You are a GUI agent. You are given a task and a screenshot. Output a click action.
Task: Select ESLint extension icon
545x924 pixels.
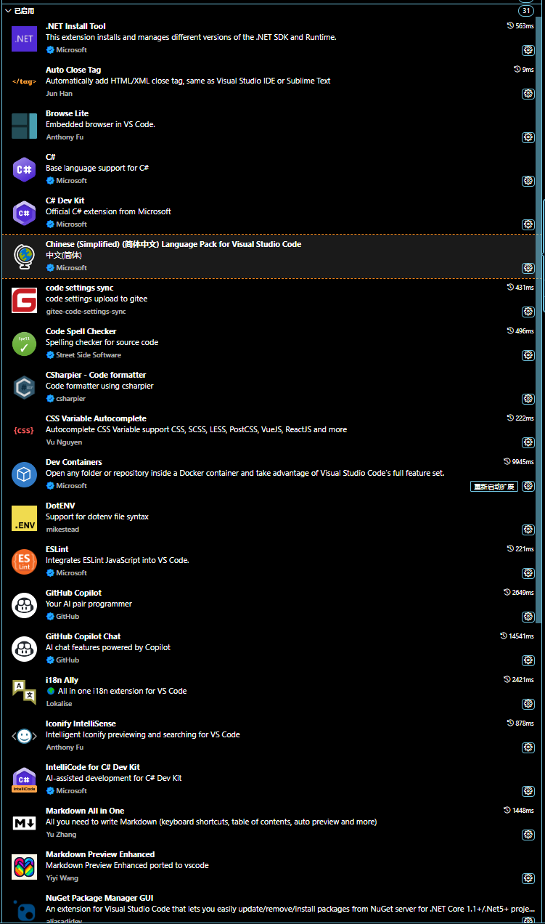24,562
